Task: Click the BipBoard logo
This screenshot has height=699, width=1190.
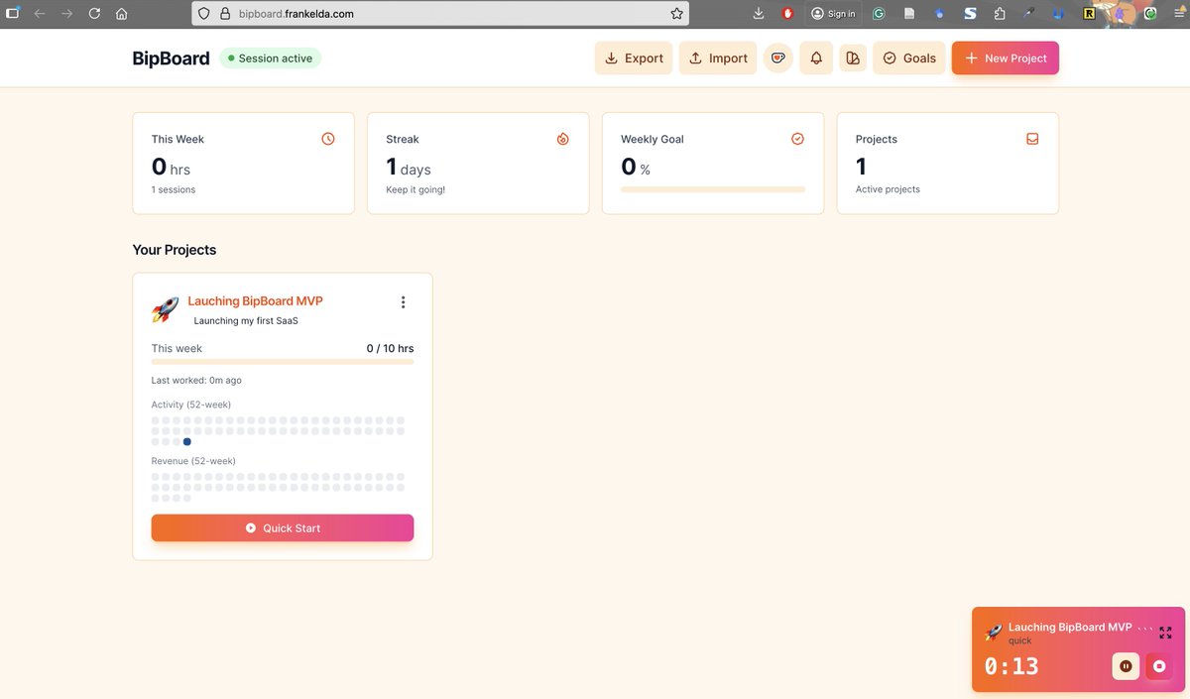Action: (171, 58)
